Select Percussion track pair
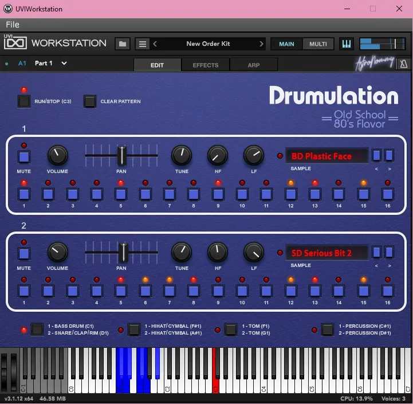The height and width of the screenshot is (404, 413). 328,330
